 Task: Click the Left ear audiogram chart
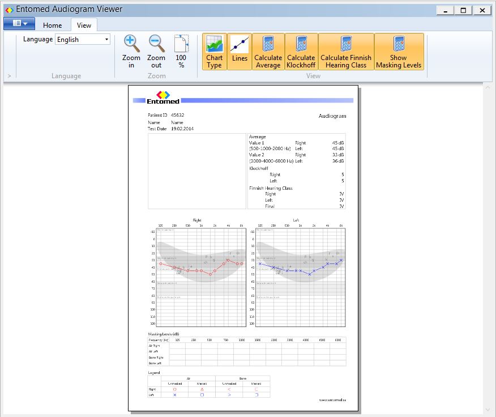click(x=300, y=278)
